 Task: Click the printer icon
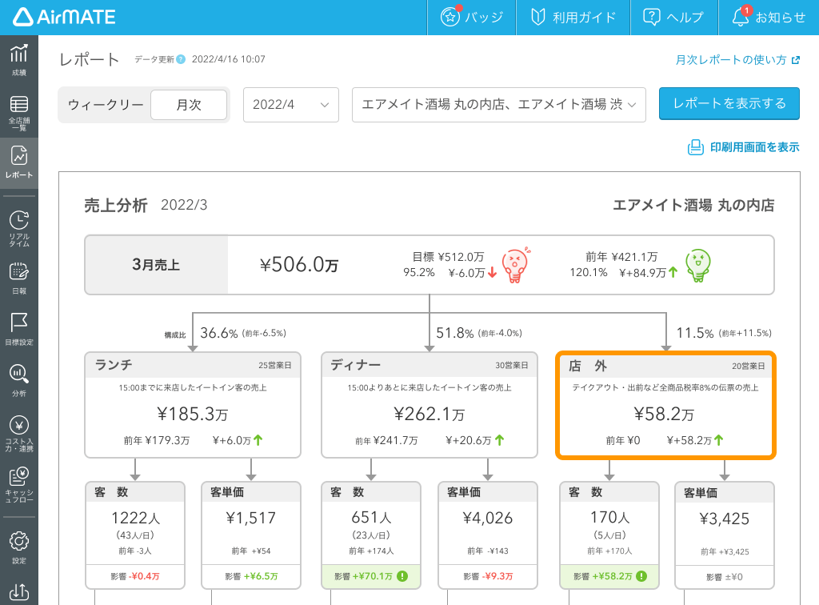pos(695,147)
